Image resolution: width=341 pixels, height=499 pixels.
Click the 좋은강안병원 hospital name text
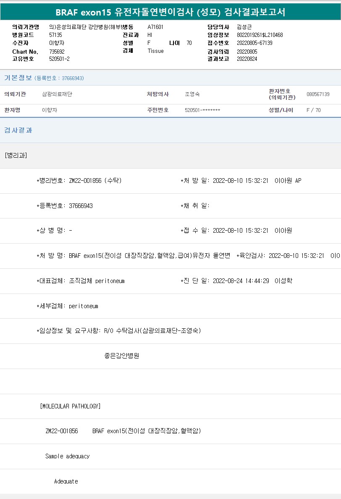pos(122,356)
